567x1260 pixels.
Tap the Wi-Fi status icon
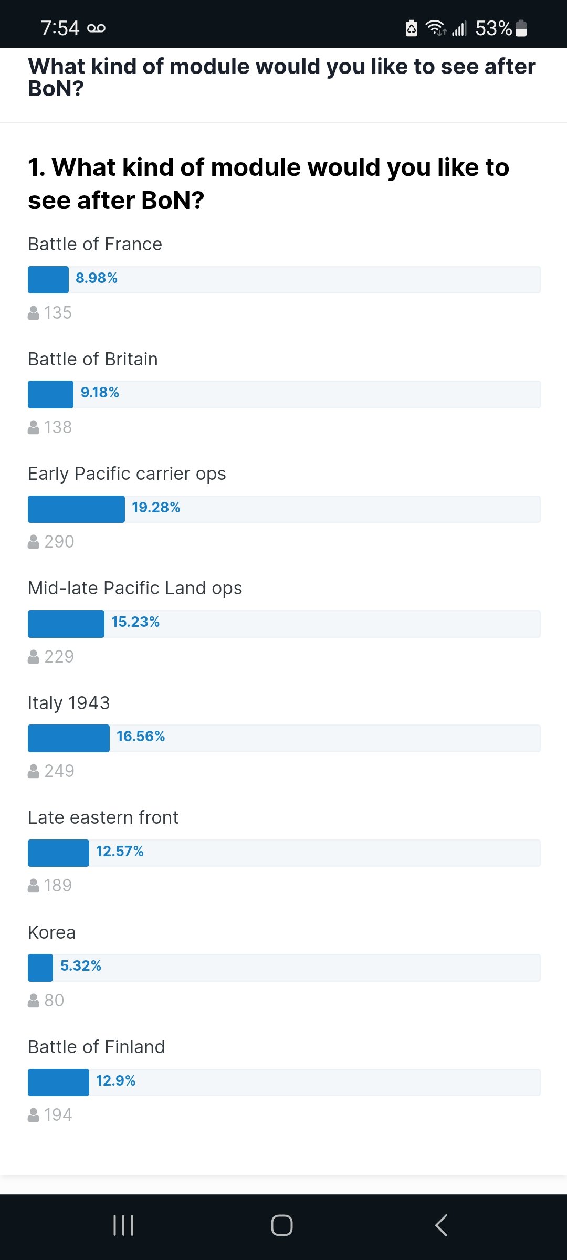pos(436,27)
